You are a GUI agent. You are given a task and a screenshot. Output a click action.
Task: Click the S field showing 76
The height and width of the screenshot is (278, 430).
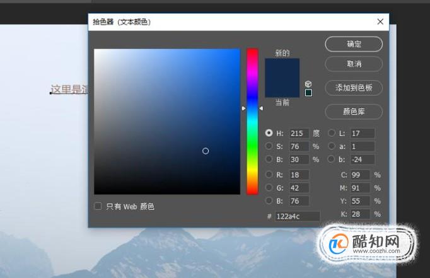pyautogui.click(x=299, y=146)
